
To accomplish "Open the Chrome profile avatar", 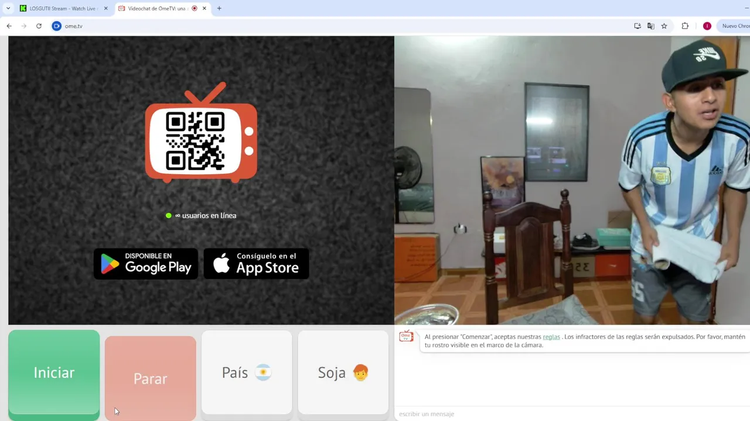I will (707, 26).
